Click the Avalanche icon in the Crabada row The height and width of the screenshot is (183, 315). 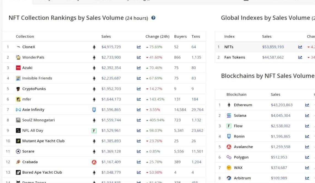94,162
